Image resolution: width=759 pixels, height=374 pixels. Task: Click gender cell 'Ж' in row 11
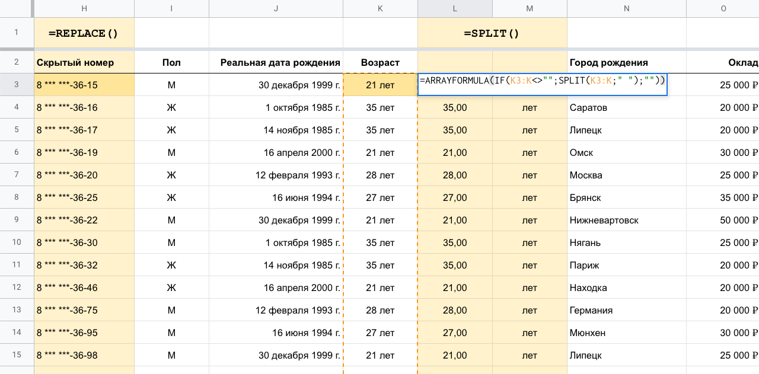pyautogui.click(x=172, y=265)
